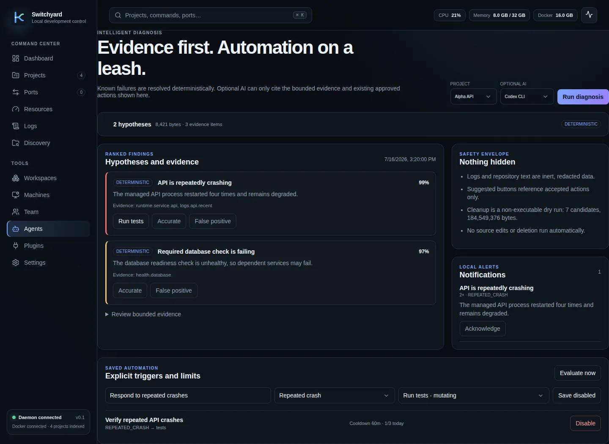609x444 pixels.
Task: Click the CPU 21% indicator
Action: (x=450, y=15)
